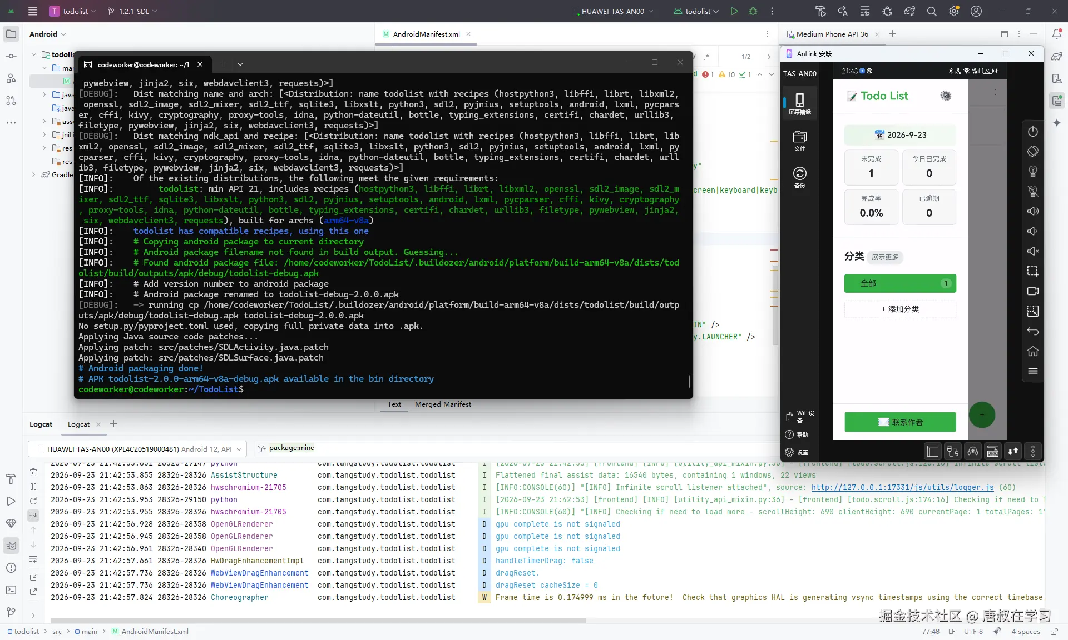1068x640 pixels.
Task: Open Todo List settings gear in phone
Action: pyautogui.click(x=946, y=96)
